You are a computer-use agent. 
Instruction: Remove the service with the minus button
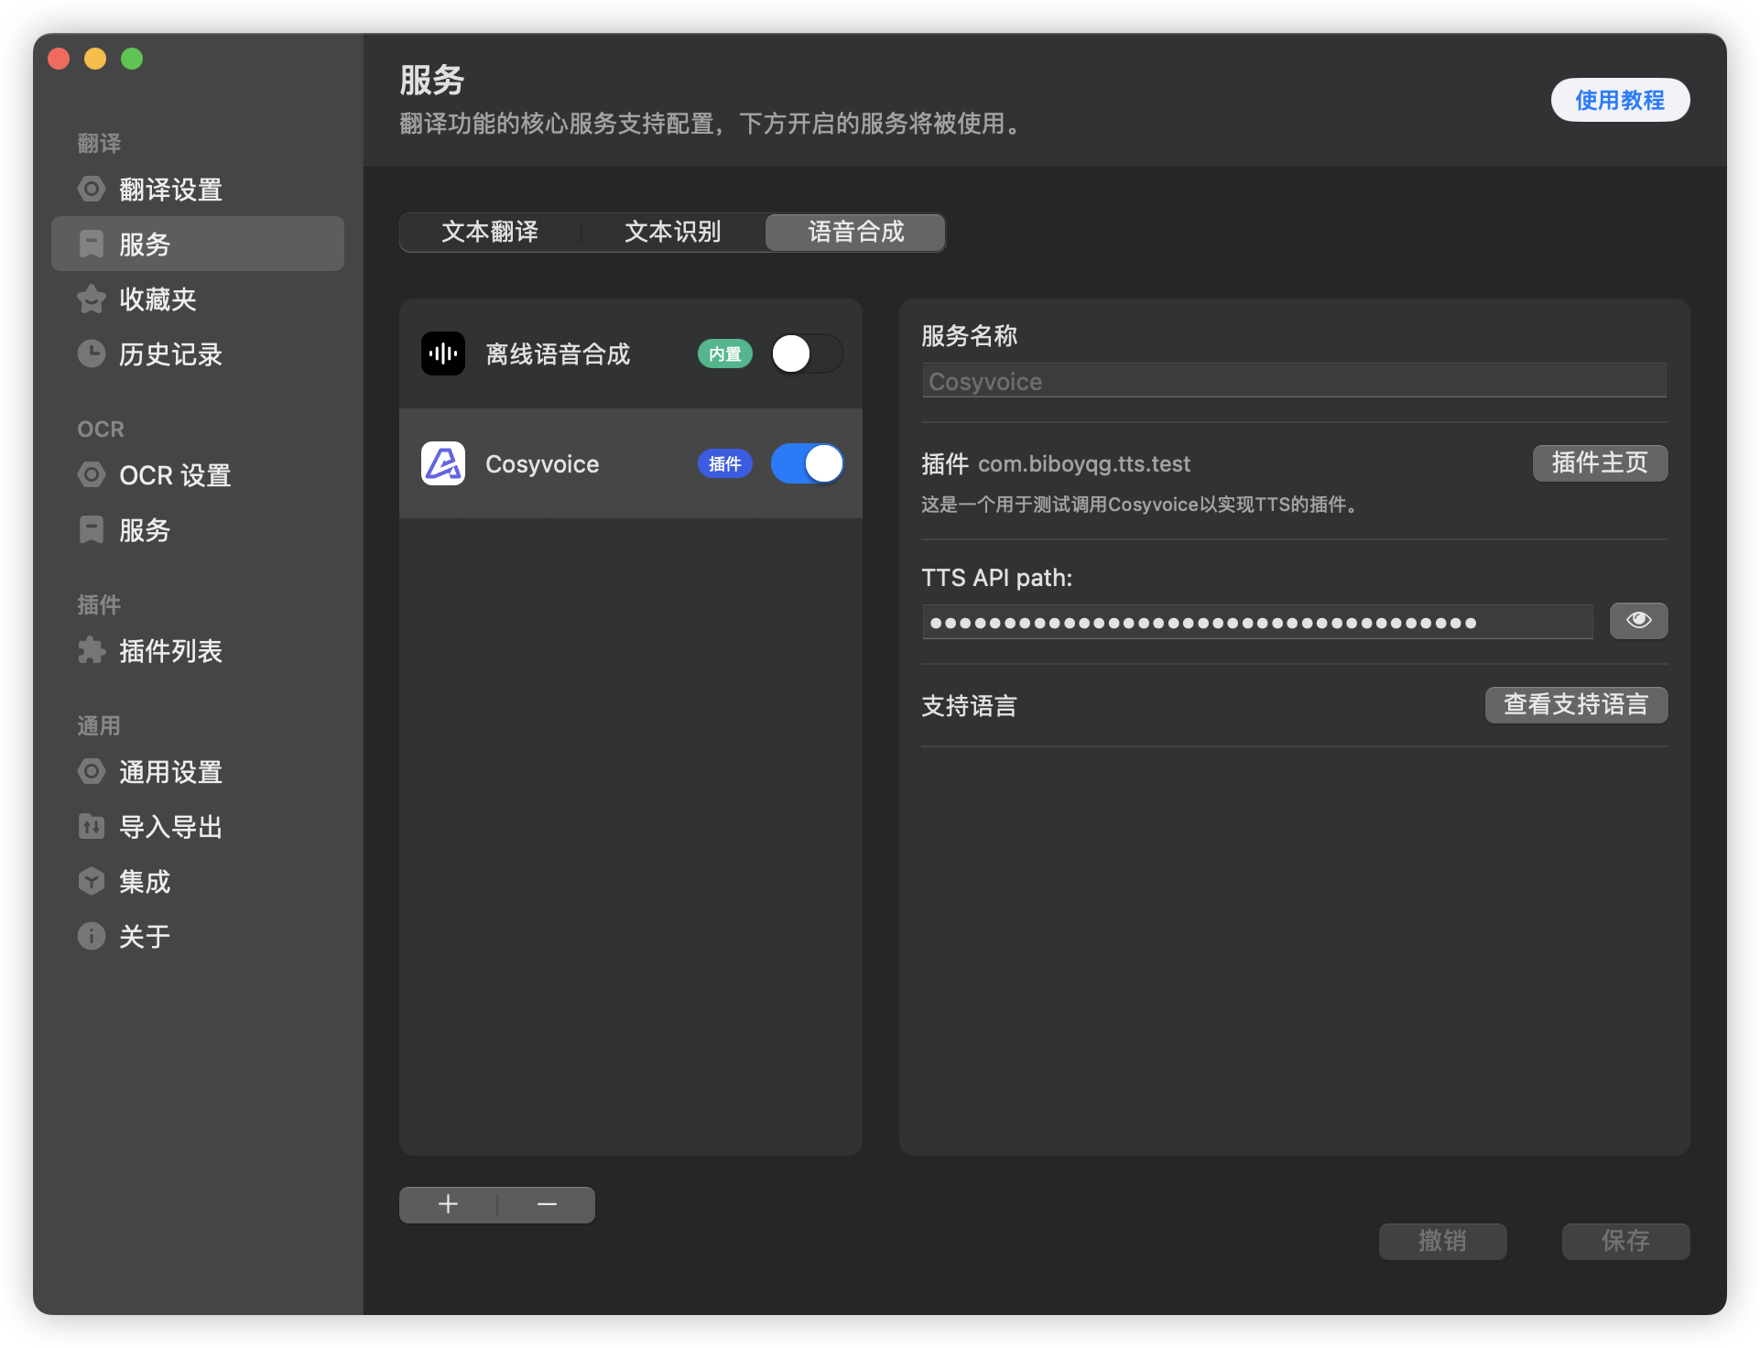[x=547, y=1205]
